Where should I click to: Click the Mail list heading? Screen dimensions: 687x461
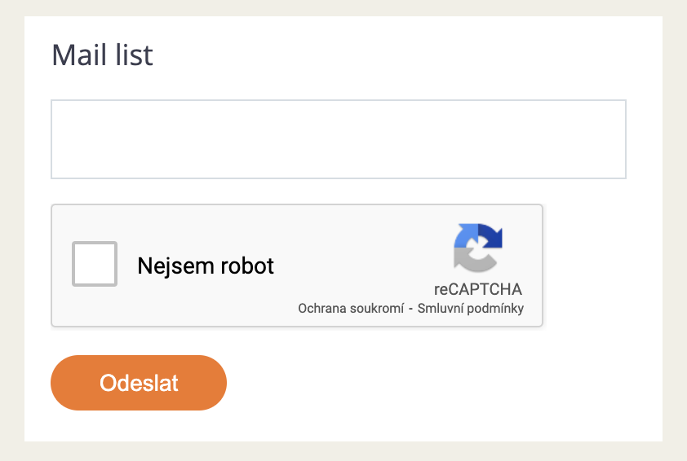[102, 55]
